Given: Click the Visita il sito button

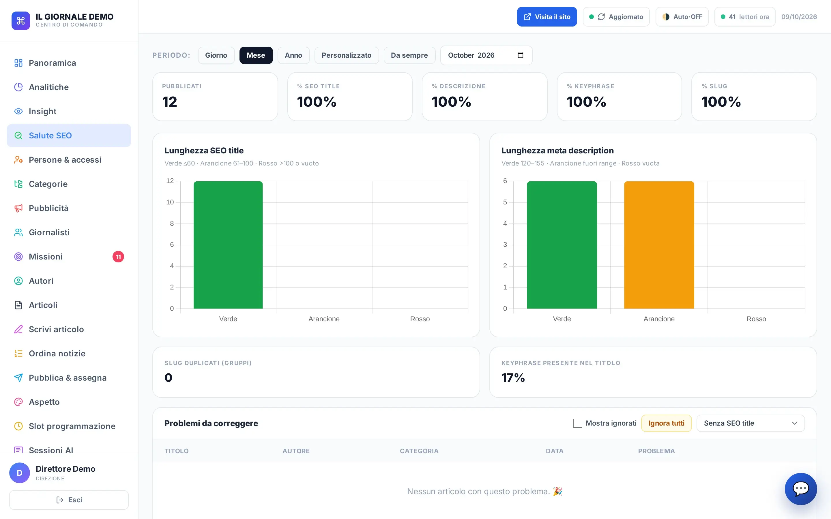Looking at the screenshot, I should coord(547,17).
